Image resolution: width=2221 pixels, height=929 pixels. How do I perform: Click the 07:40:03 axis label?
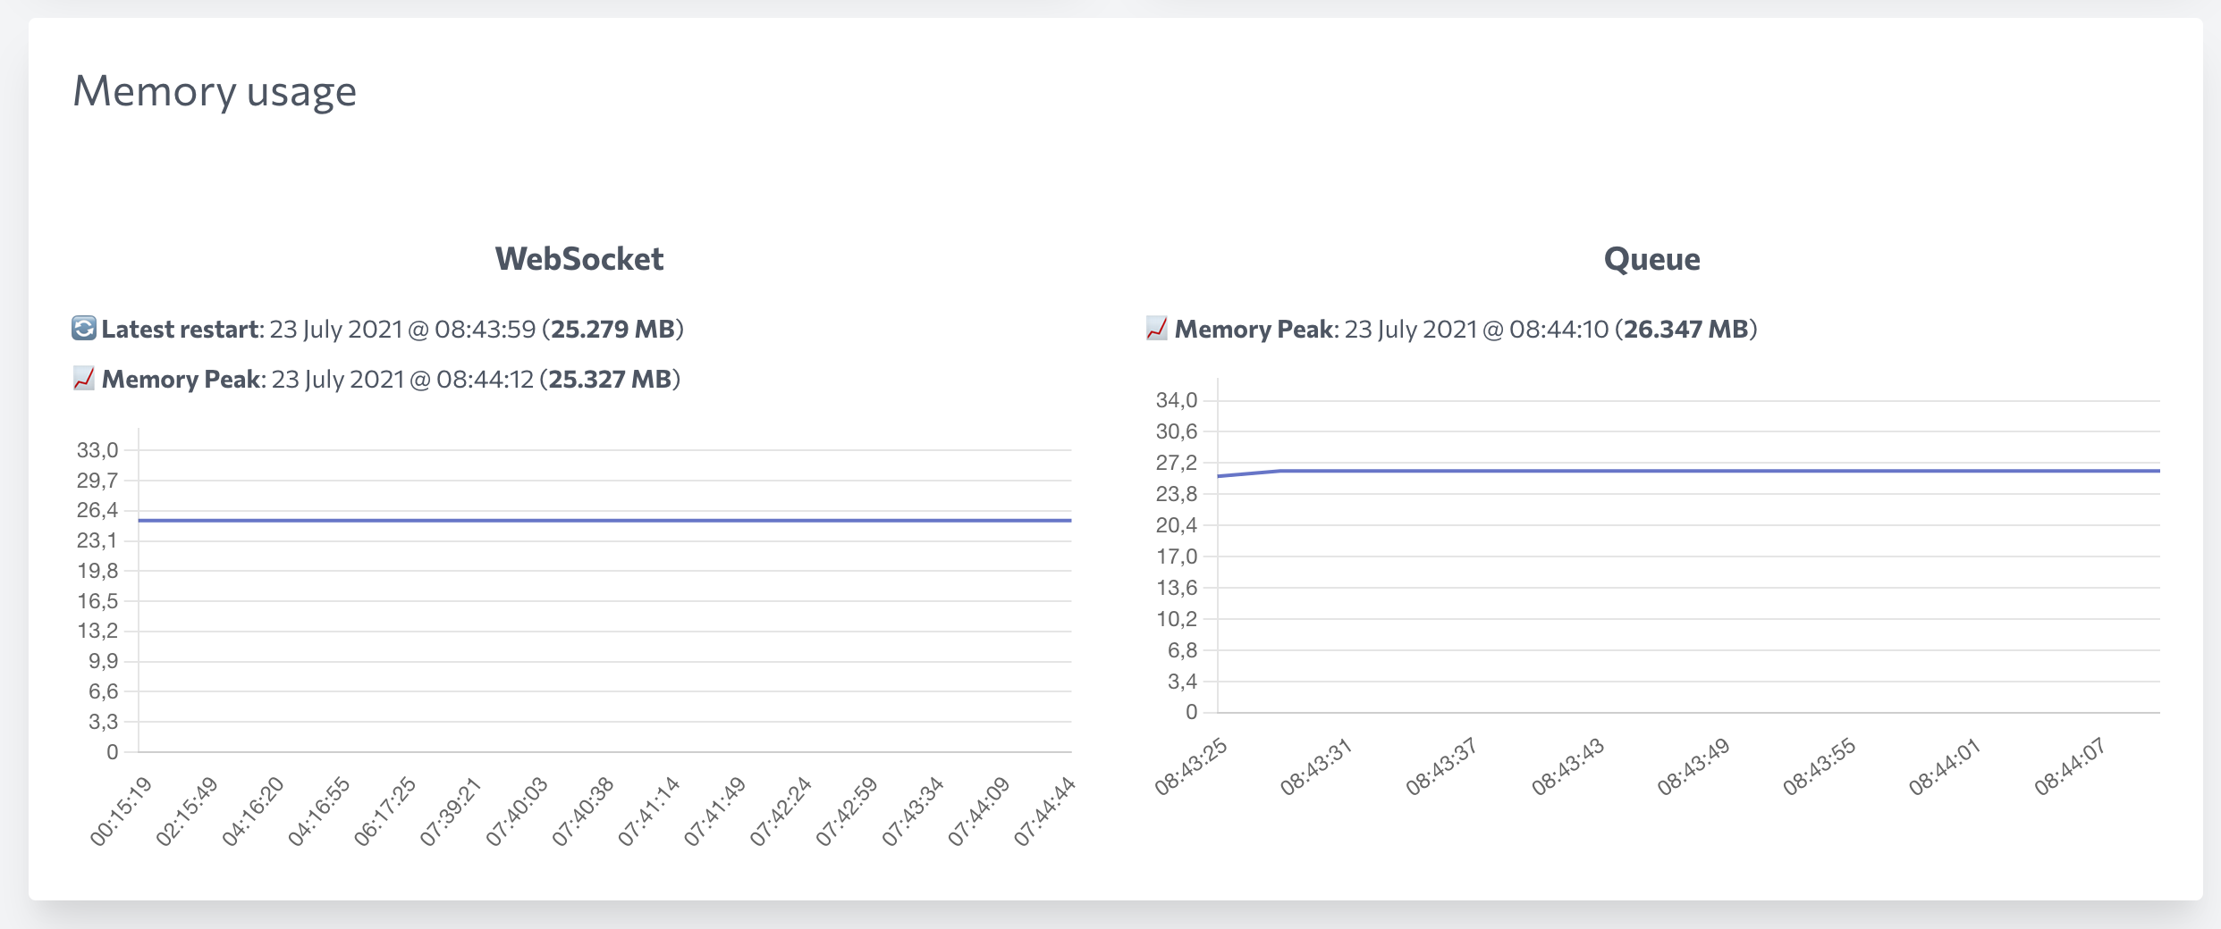(x=517, y=811)
